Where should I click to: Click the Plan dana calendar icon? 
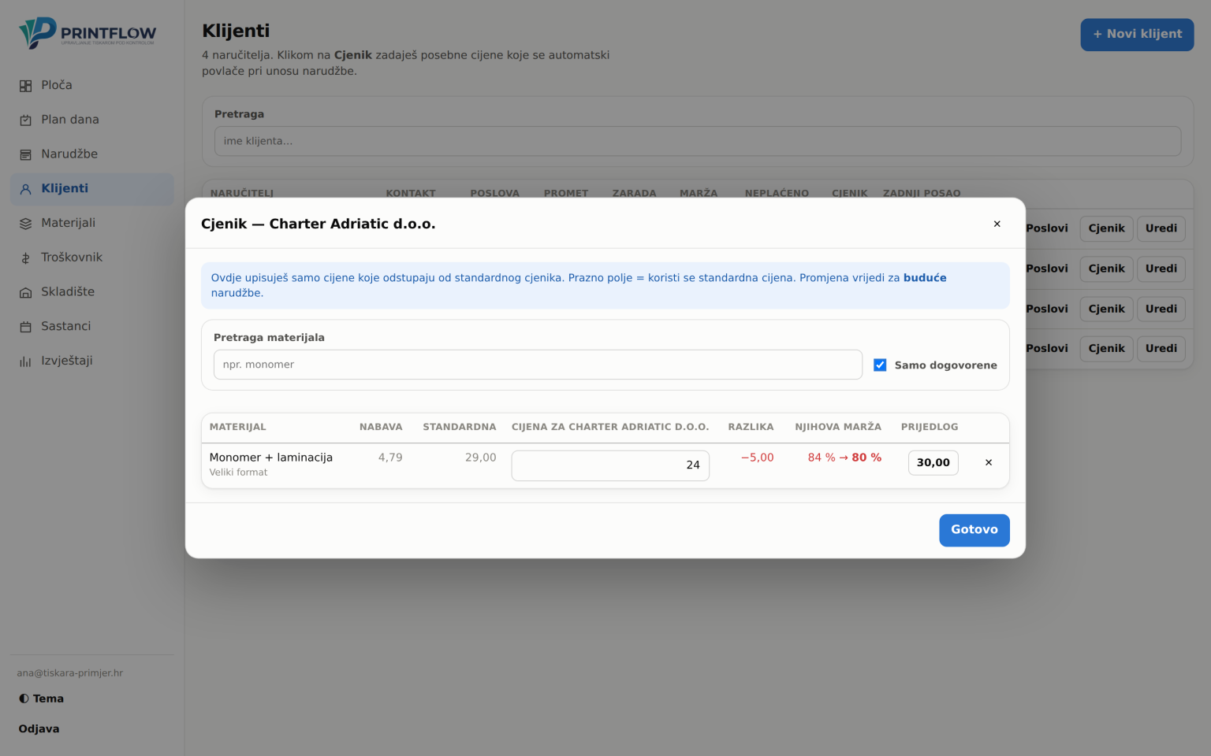[26, 120]
